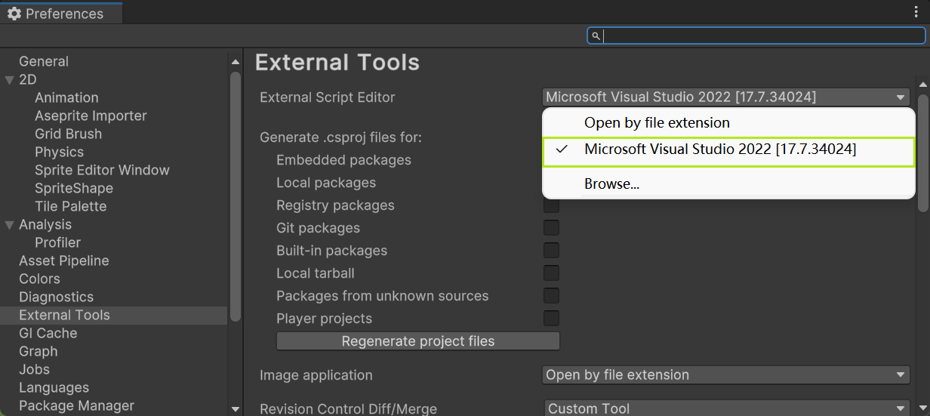This screenshot has width=930, height=416.
Task: Click the sidebar scrollbar thumb
Action: point(236,196)
